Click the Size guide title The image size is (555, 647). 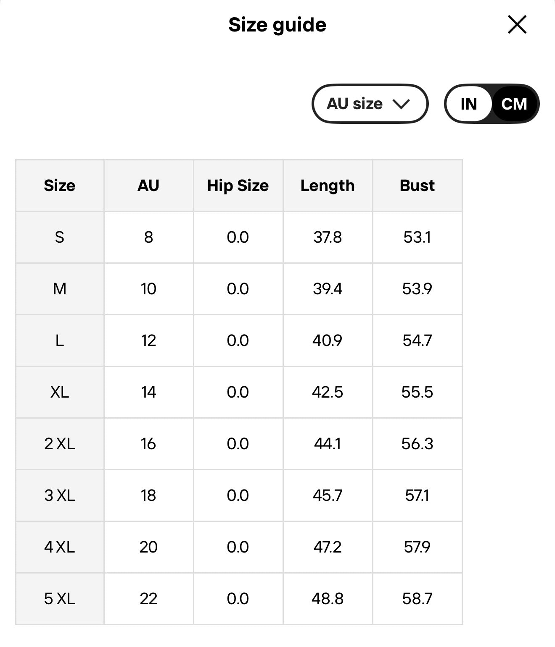(277, 25)
